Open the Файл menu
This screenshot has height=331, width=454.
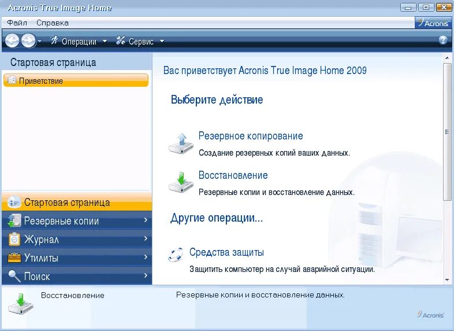coord(17,23)
